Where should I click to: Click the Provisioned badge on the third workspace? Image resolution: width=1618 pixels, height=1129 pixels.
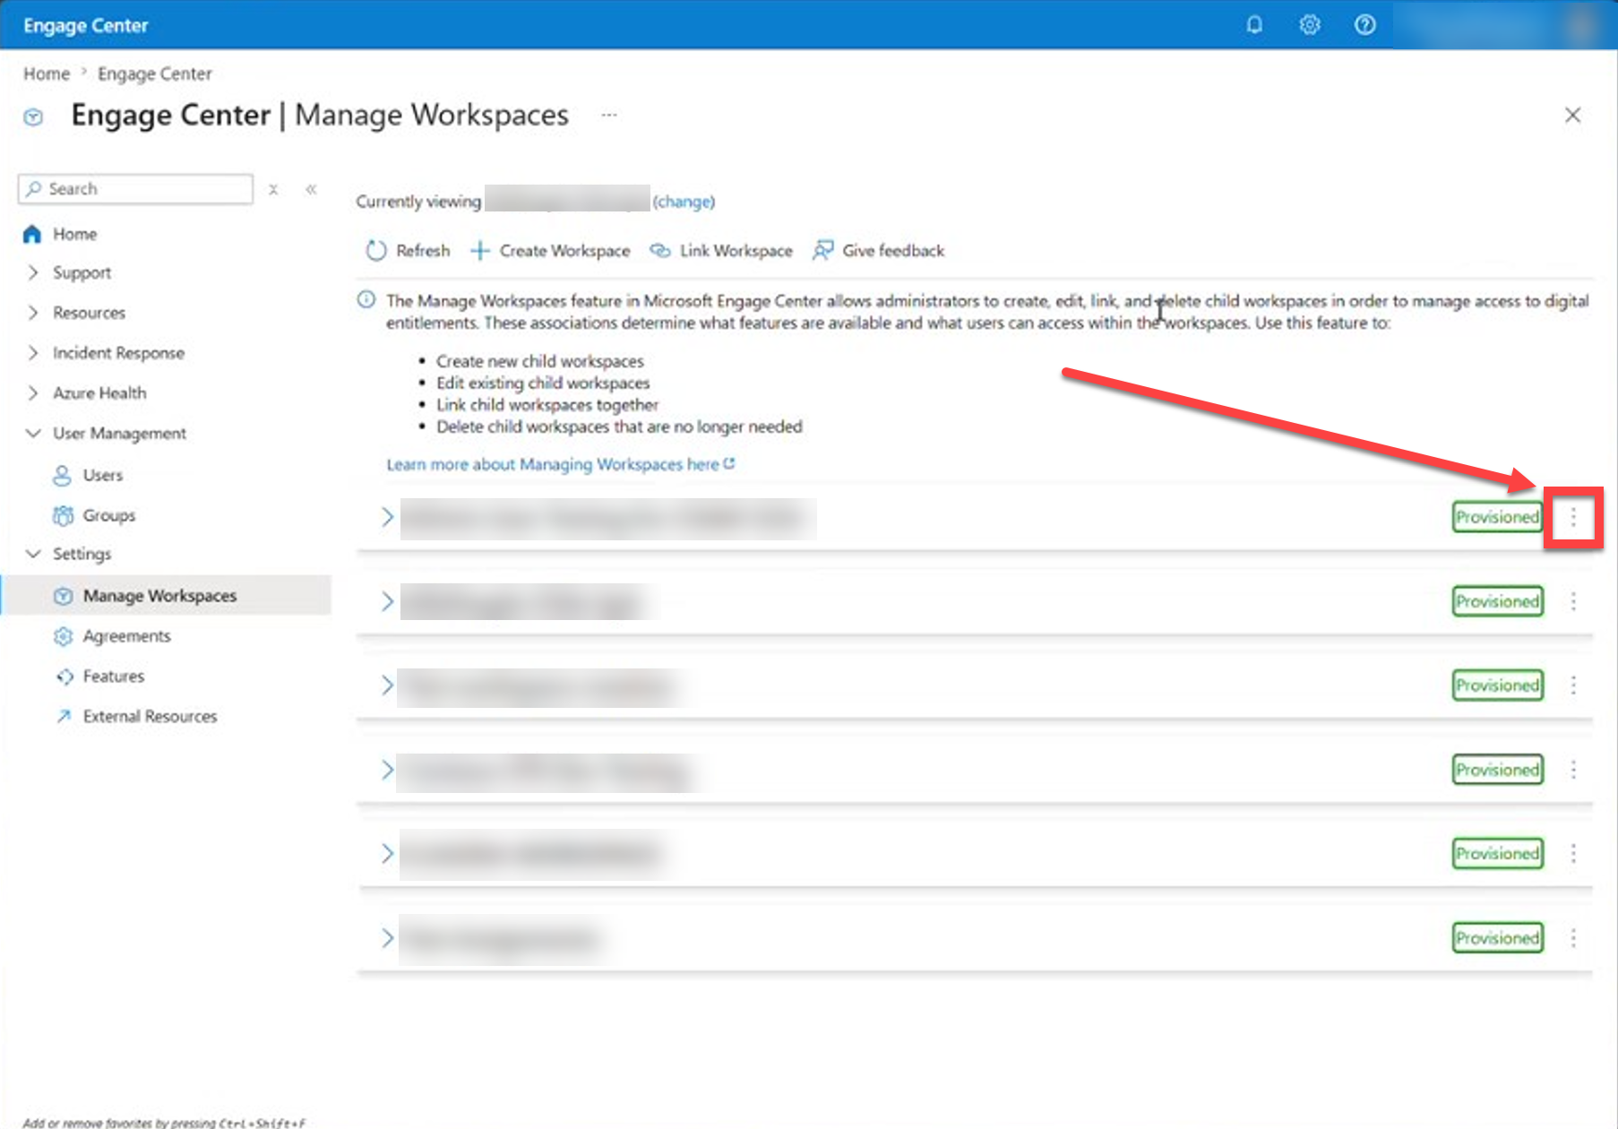point(1498,685)
